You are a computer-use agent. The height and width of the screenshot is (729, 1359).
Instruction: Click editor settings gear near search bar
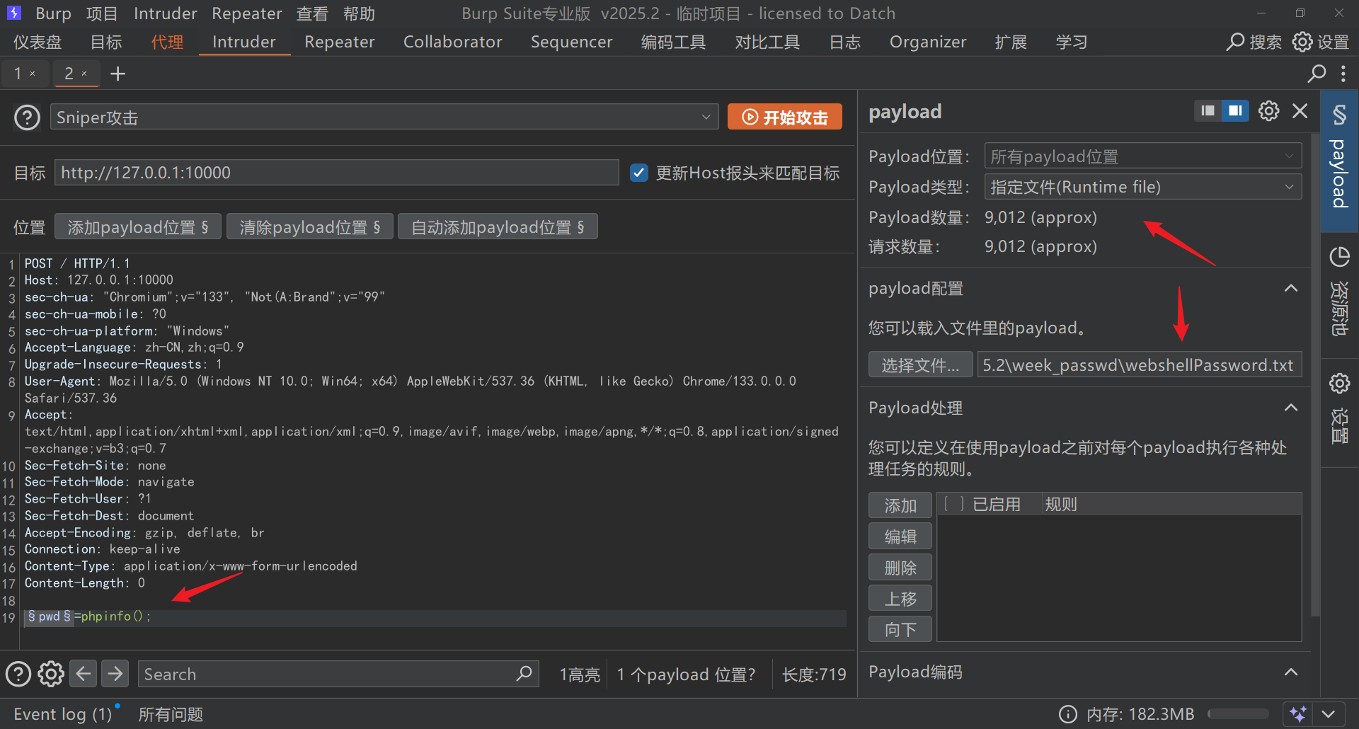51,674
